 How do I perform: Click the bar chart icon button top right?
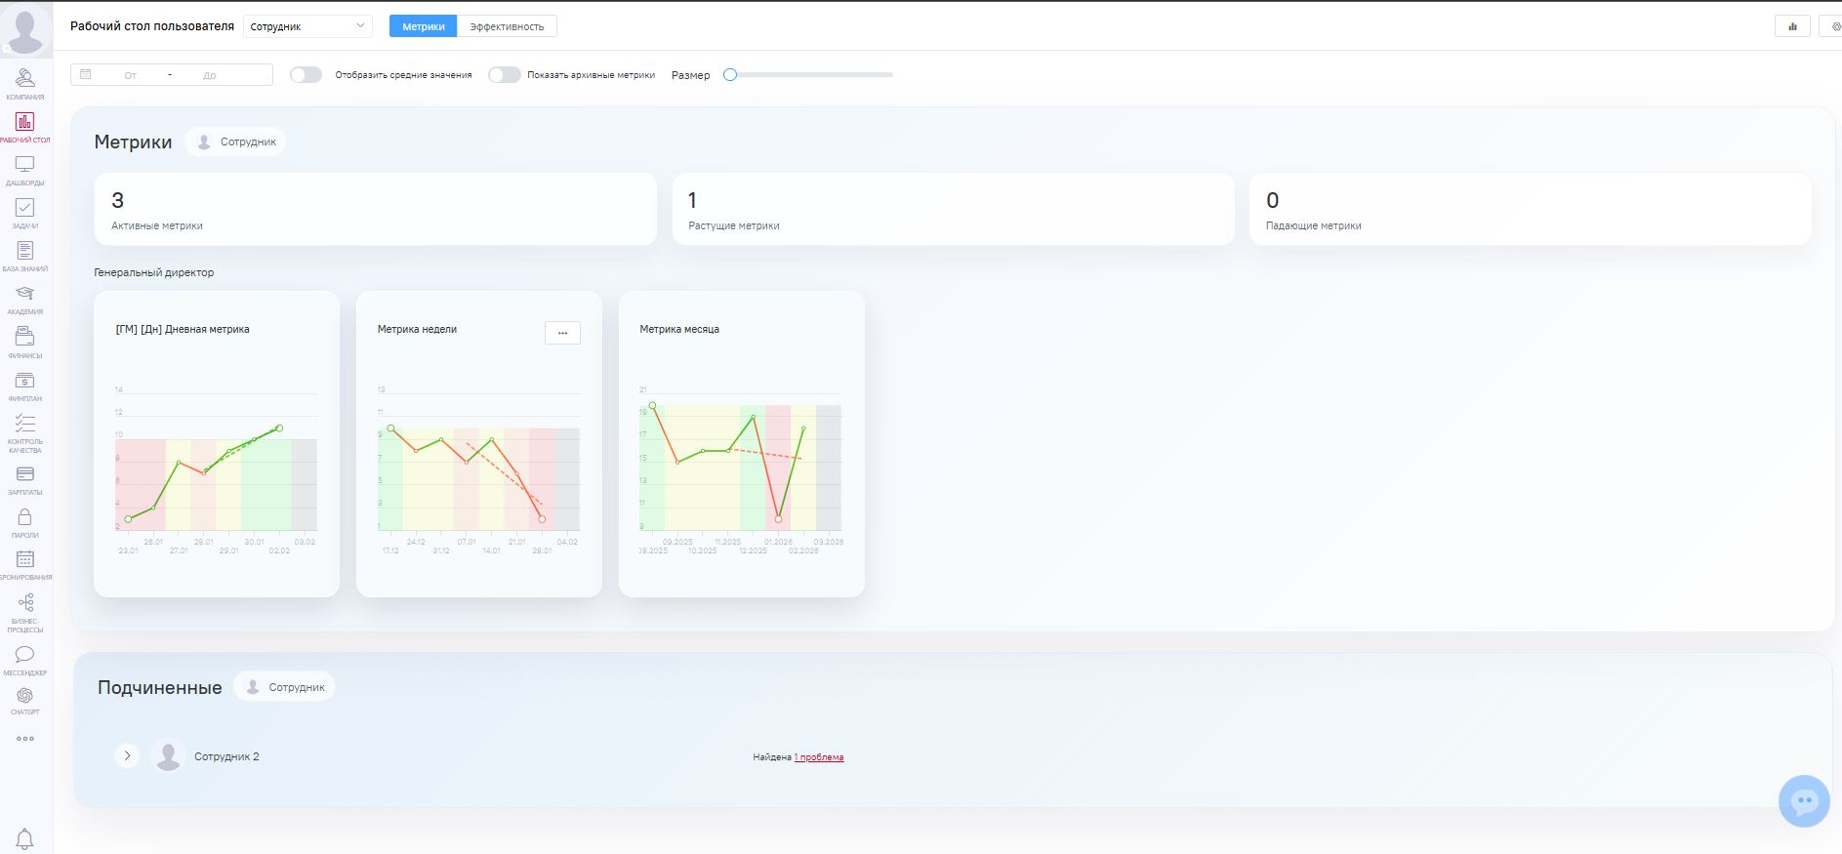1791,26
